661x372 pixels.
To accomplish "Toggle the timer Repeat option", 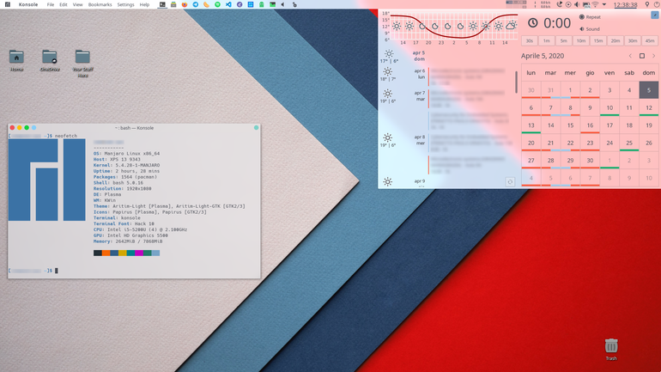I will (x=590, y=17).
